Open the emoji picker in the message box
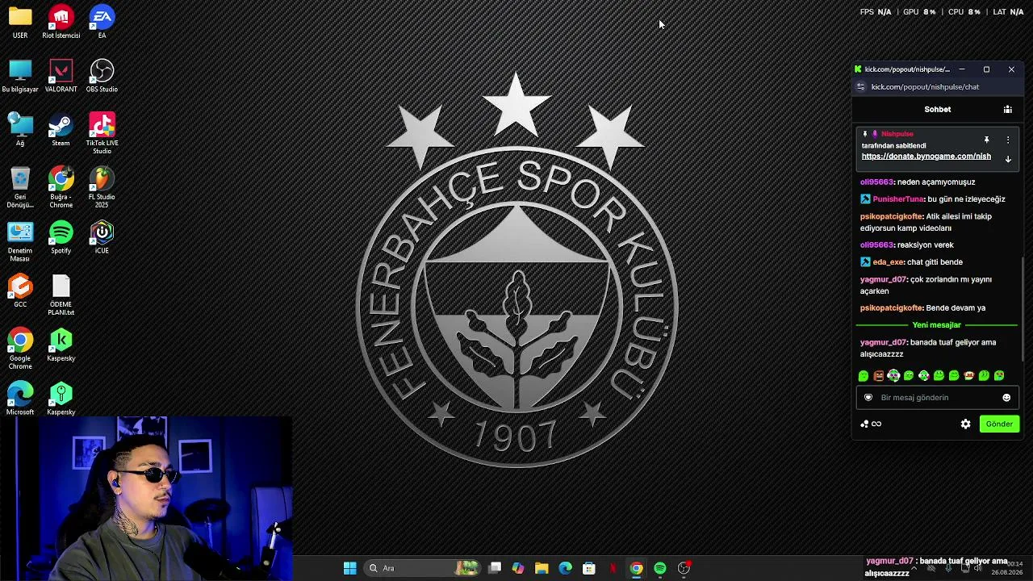 pyautogui.click(x=1006, y=398)
